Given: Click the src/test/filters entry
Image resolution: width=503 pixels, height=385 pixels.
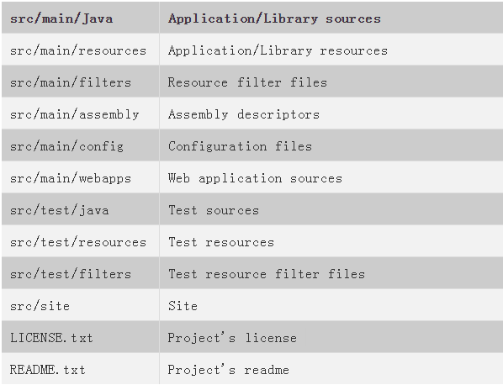Looking at the screenshot, I should pos(71,274).
